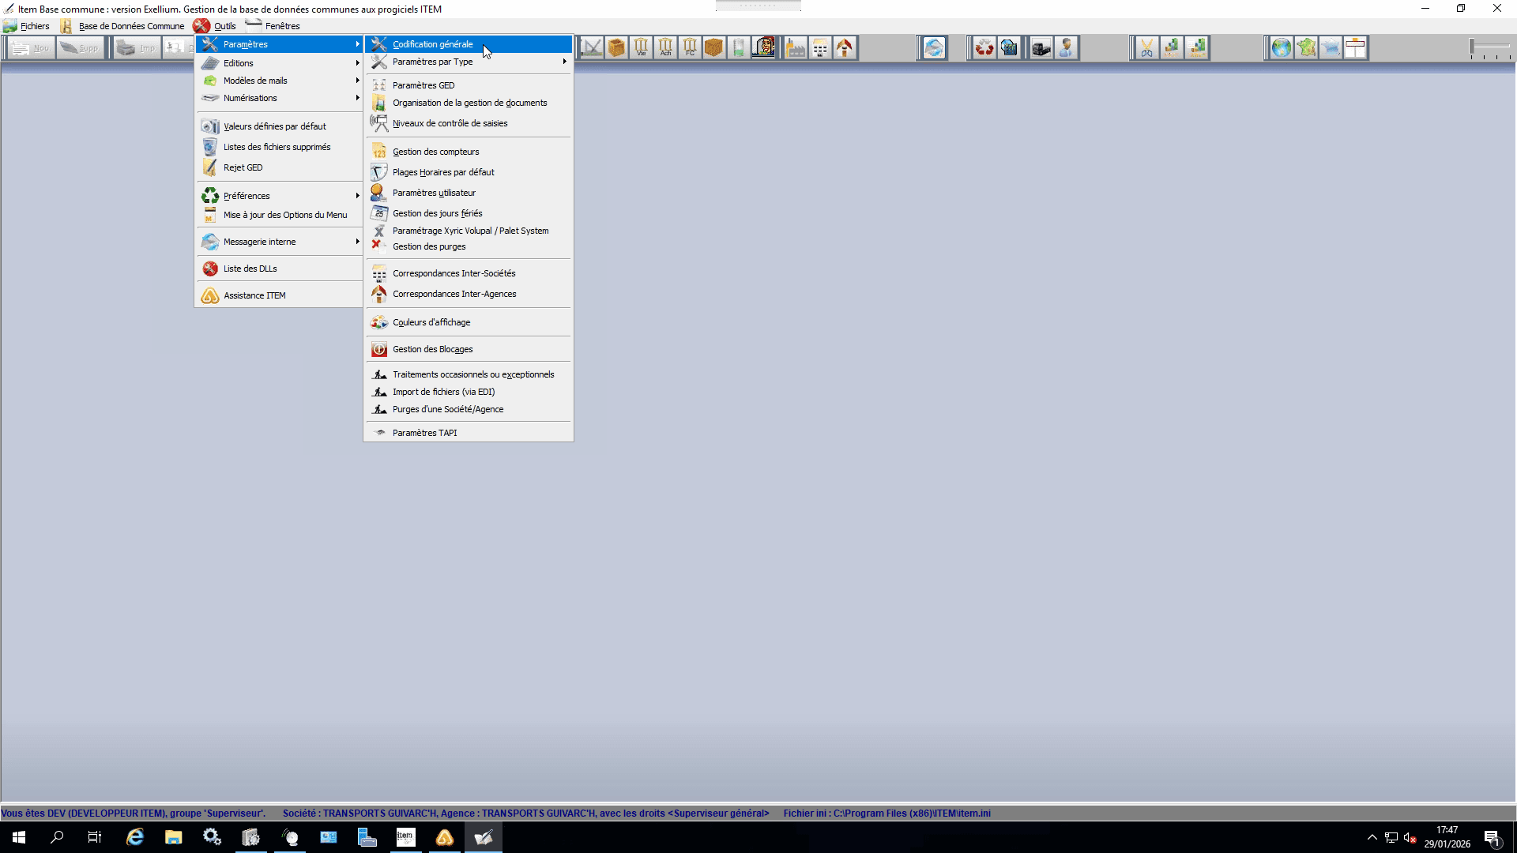Open the green France map toolbar icon
This screenshot has height=853, width=1517.
1306,48
